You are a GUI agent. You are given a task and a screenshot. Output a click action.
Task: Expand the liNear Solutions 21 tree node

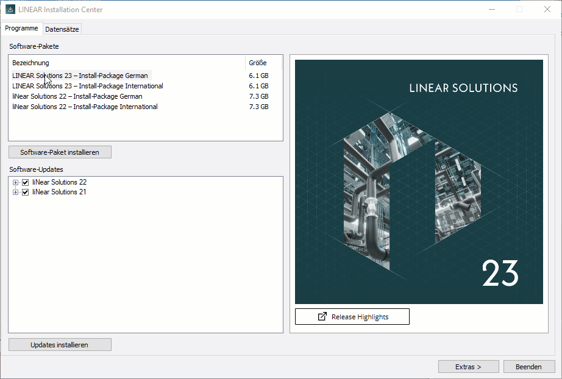coord(15,193)
